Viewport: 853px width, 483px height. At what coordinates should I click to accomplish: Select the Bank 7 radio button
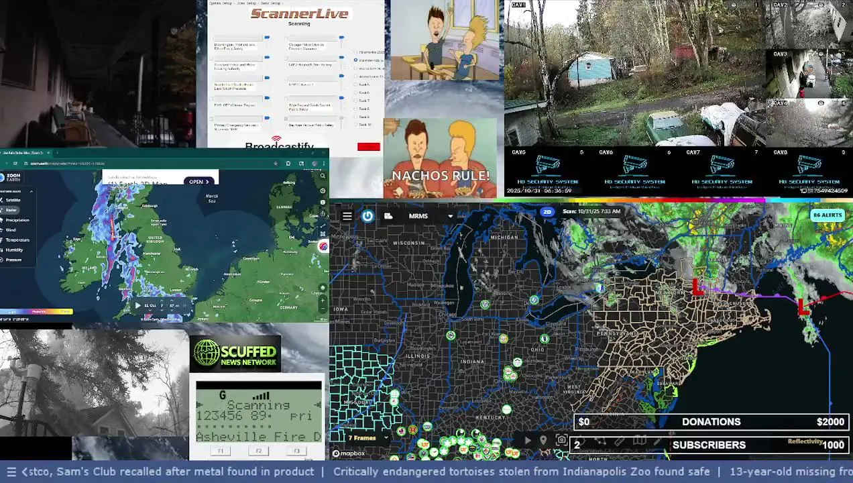355,101
